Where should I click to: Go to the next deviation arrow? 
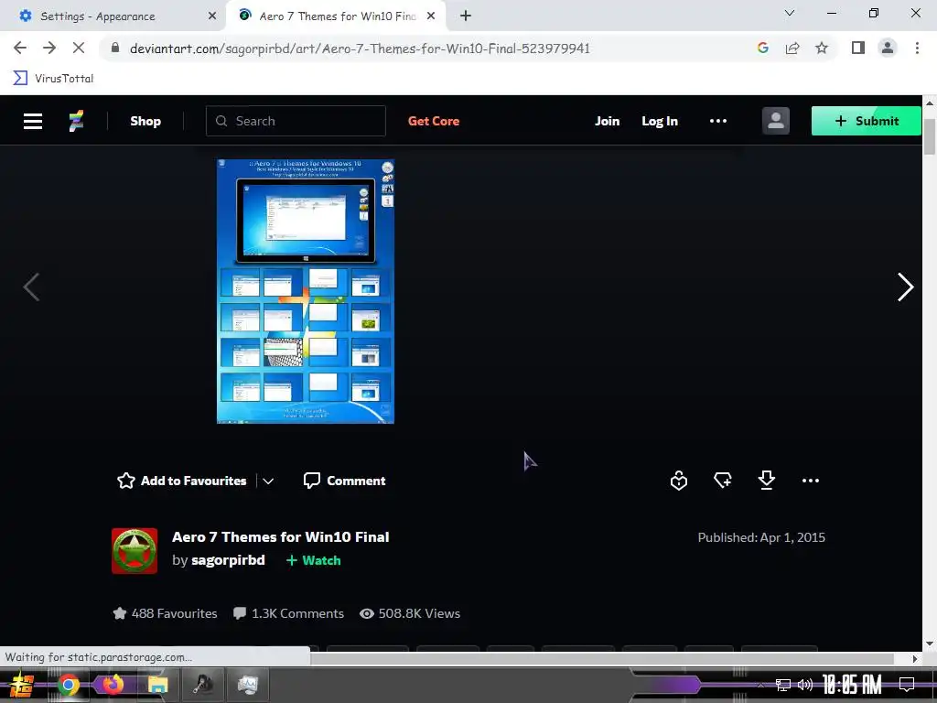click(905, 287)
